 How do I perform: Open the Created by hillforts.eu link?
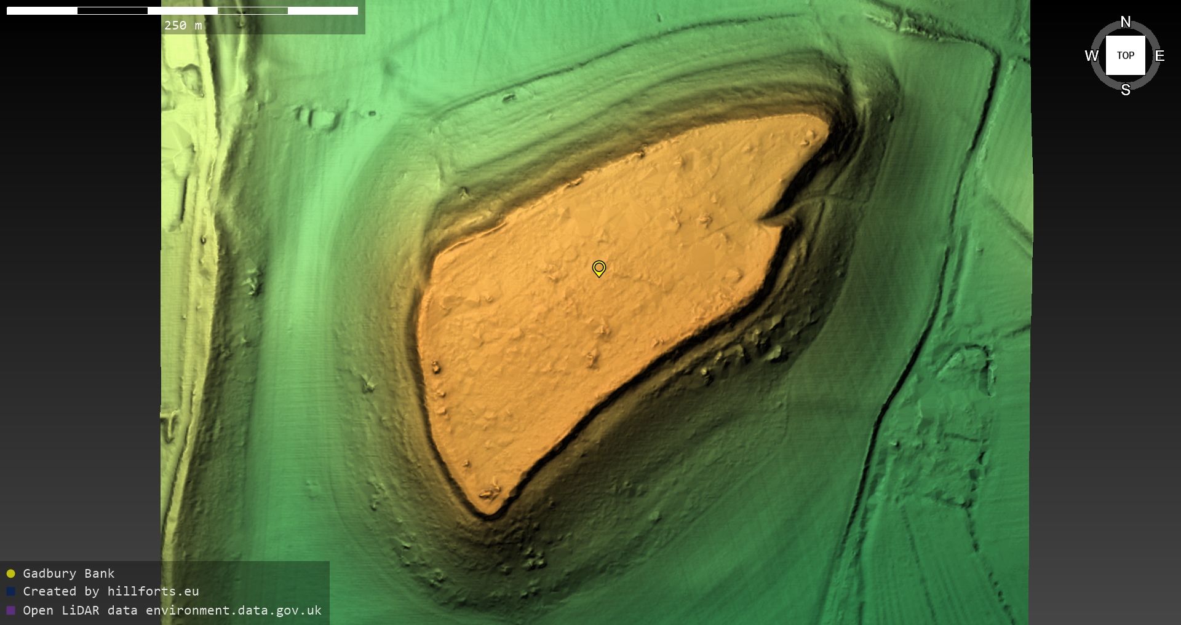point(111,591)
